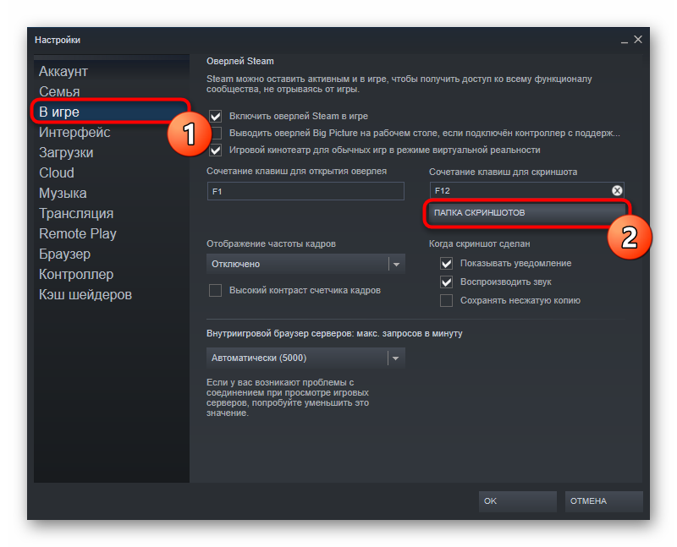Focus the overlay shortcut field showing F1
This screenshot has width=677, height=547.
click(x=305, y=191)
